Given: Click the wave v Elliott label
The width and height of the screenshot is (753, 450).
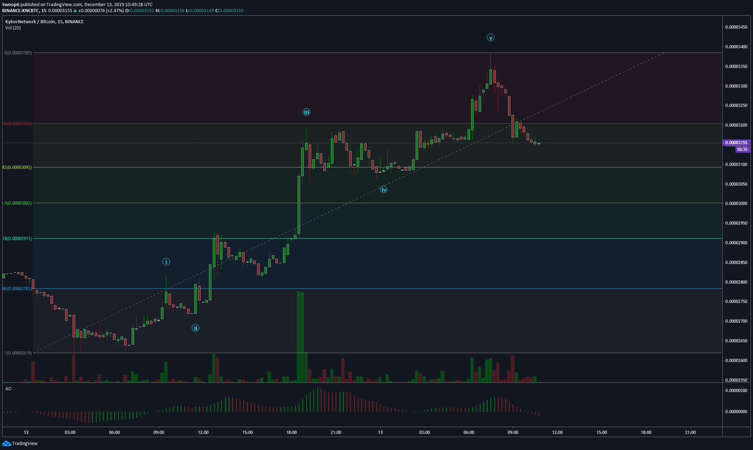Looking at the screenshot, I should click(x=490, y=38).
